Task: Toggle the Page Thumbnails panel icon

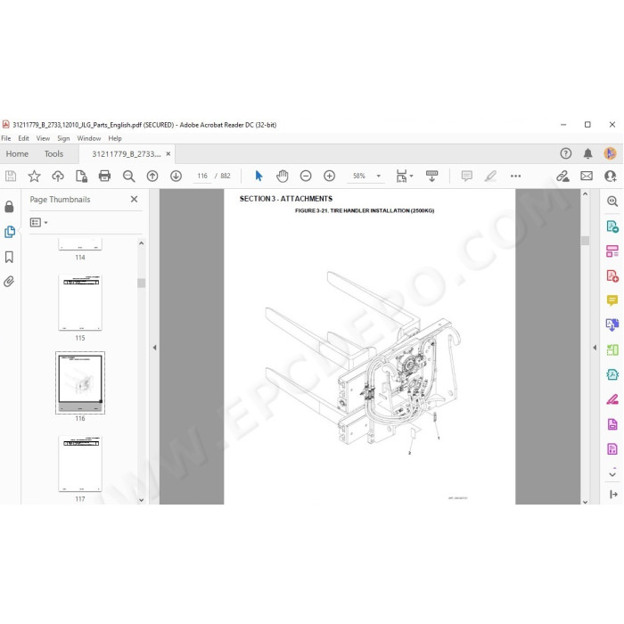Action: pos(10,232)
